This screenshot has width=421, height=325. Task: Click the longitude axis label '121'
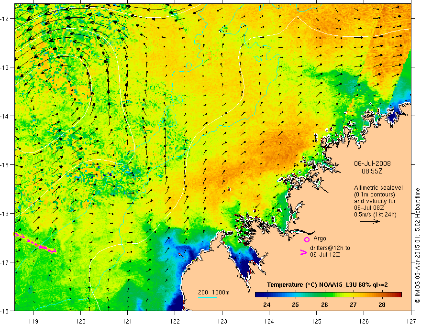(128, 321)
